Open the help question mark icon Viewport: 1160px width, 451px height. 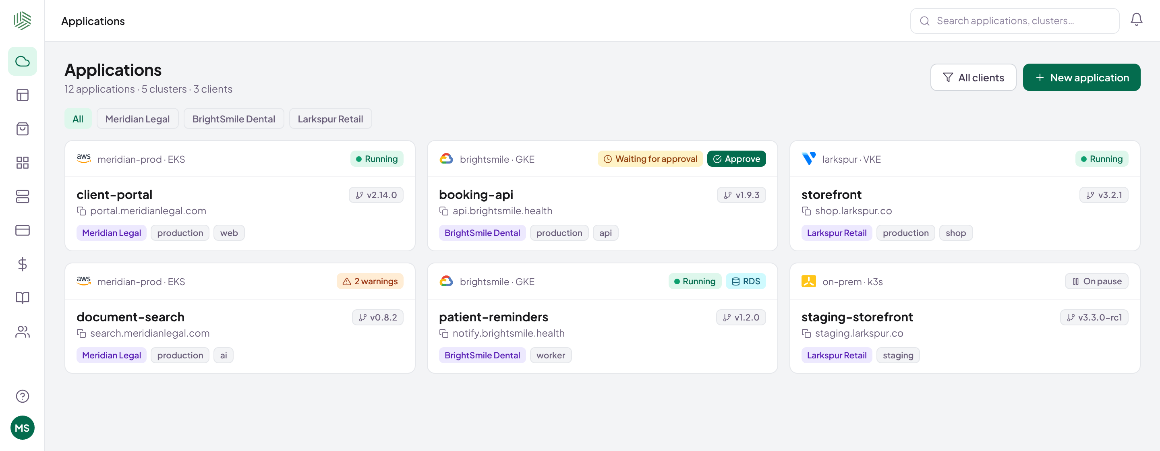(23, 396)
